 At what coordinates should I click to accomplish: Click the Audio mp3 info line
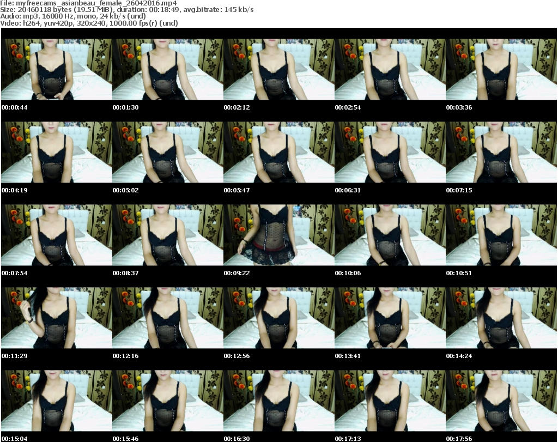click(x=73, y=16)
